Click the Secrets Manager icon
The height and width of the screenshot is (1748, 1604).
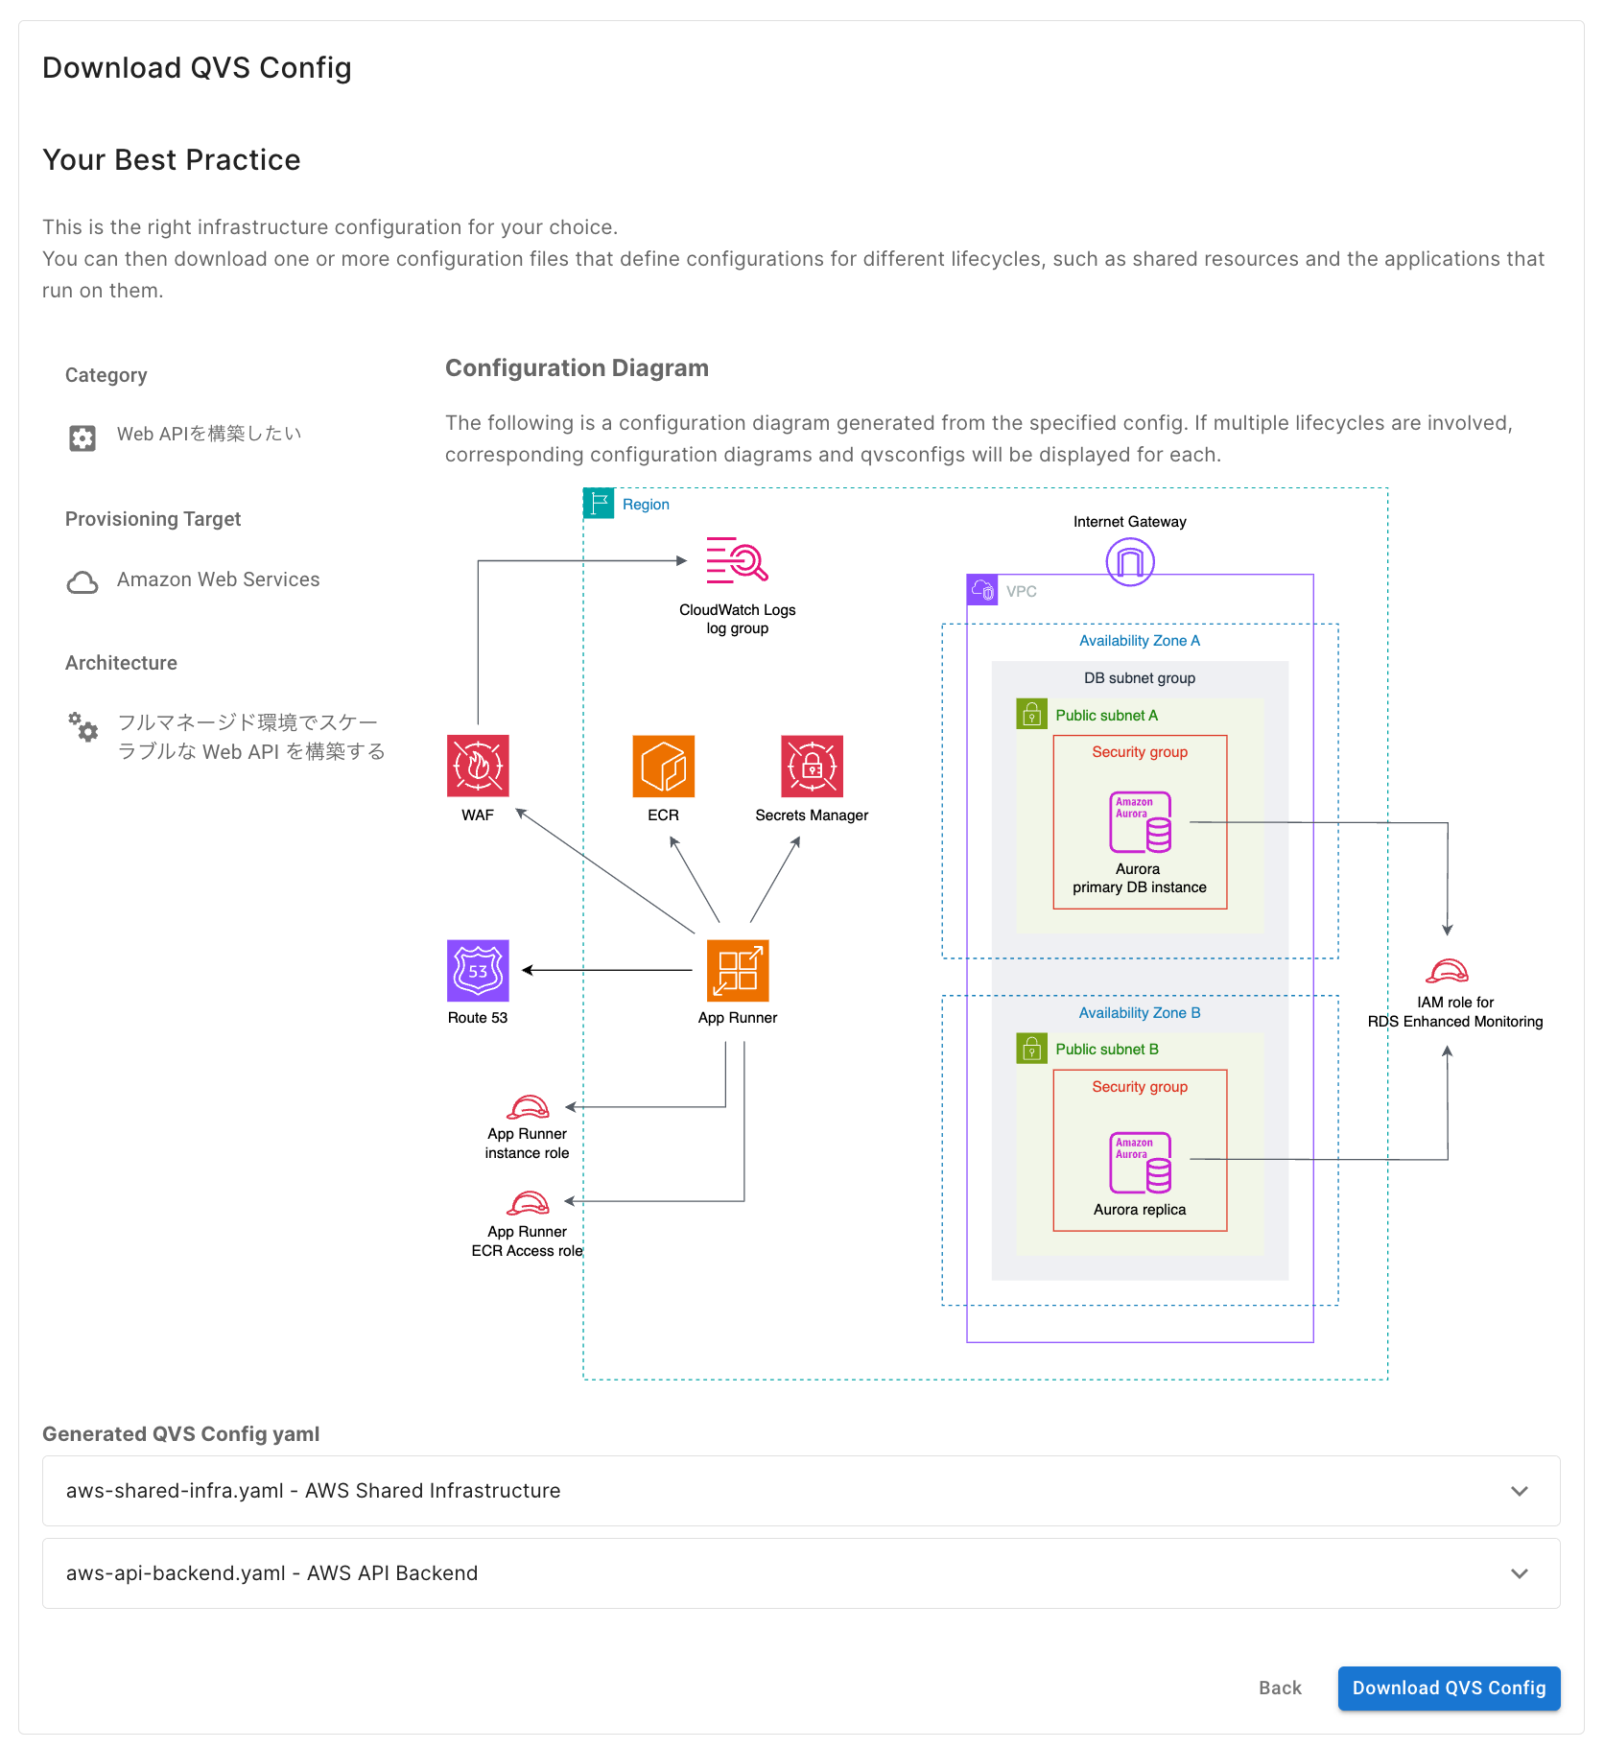click(x=812, y=766)
